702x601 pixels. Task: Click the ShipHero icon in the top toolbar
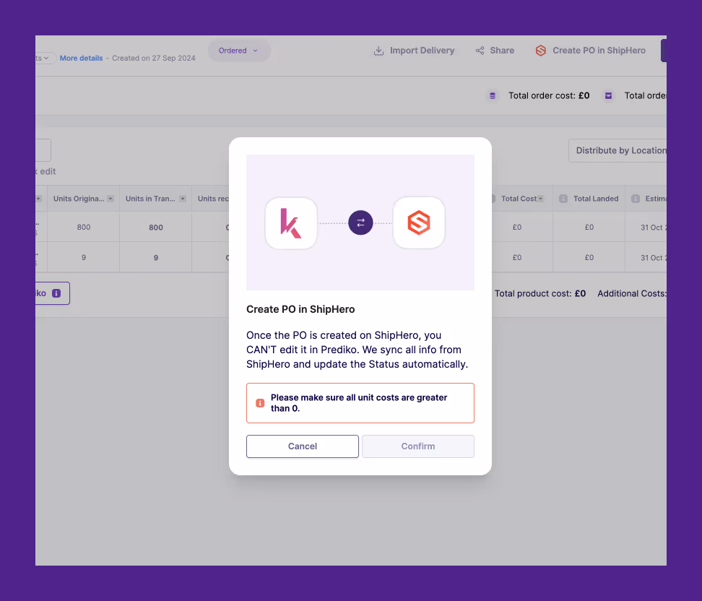(541, 51)
